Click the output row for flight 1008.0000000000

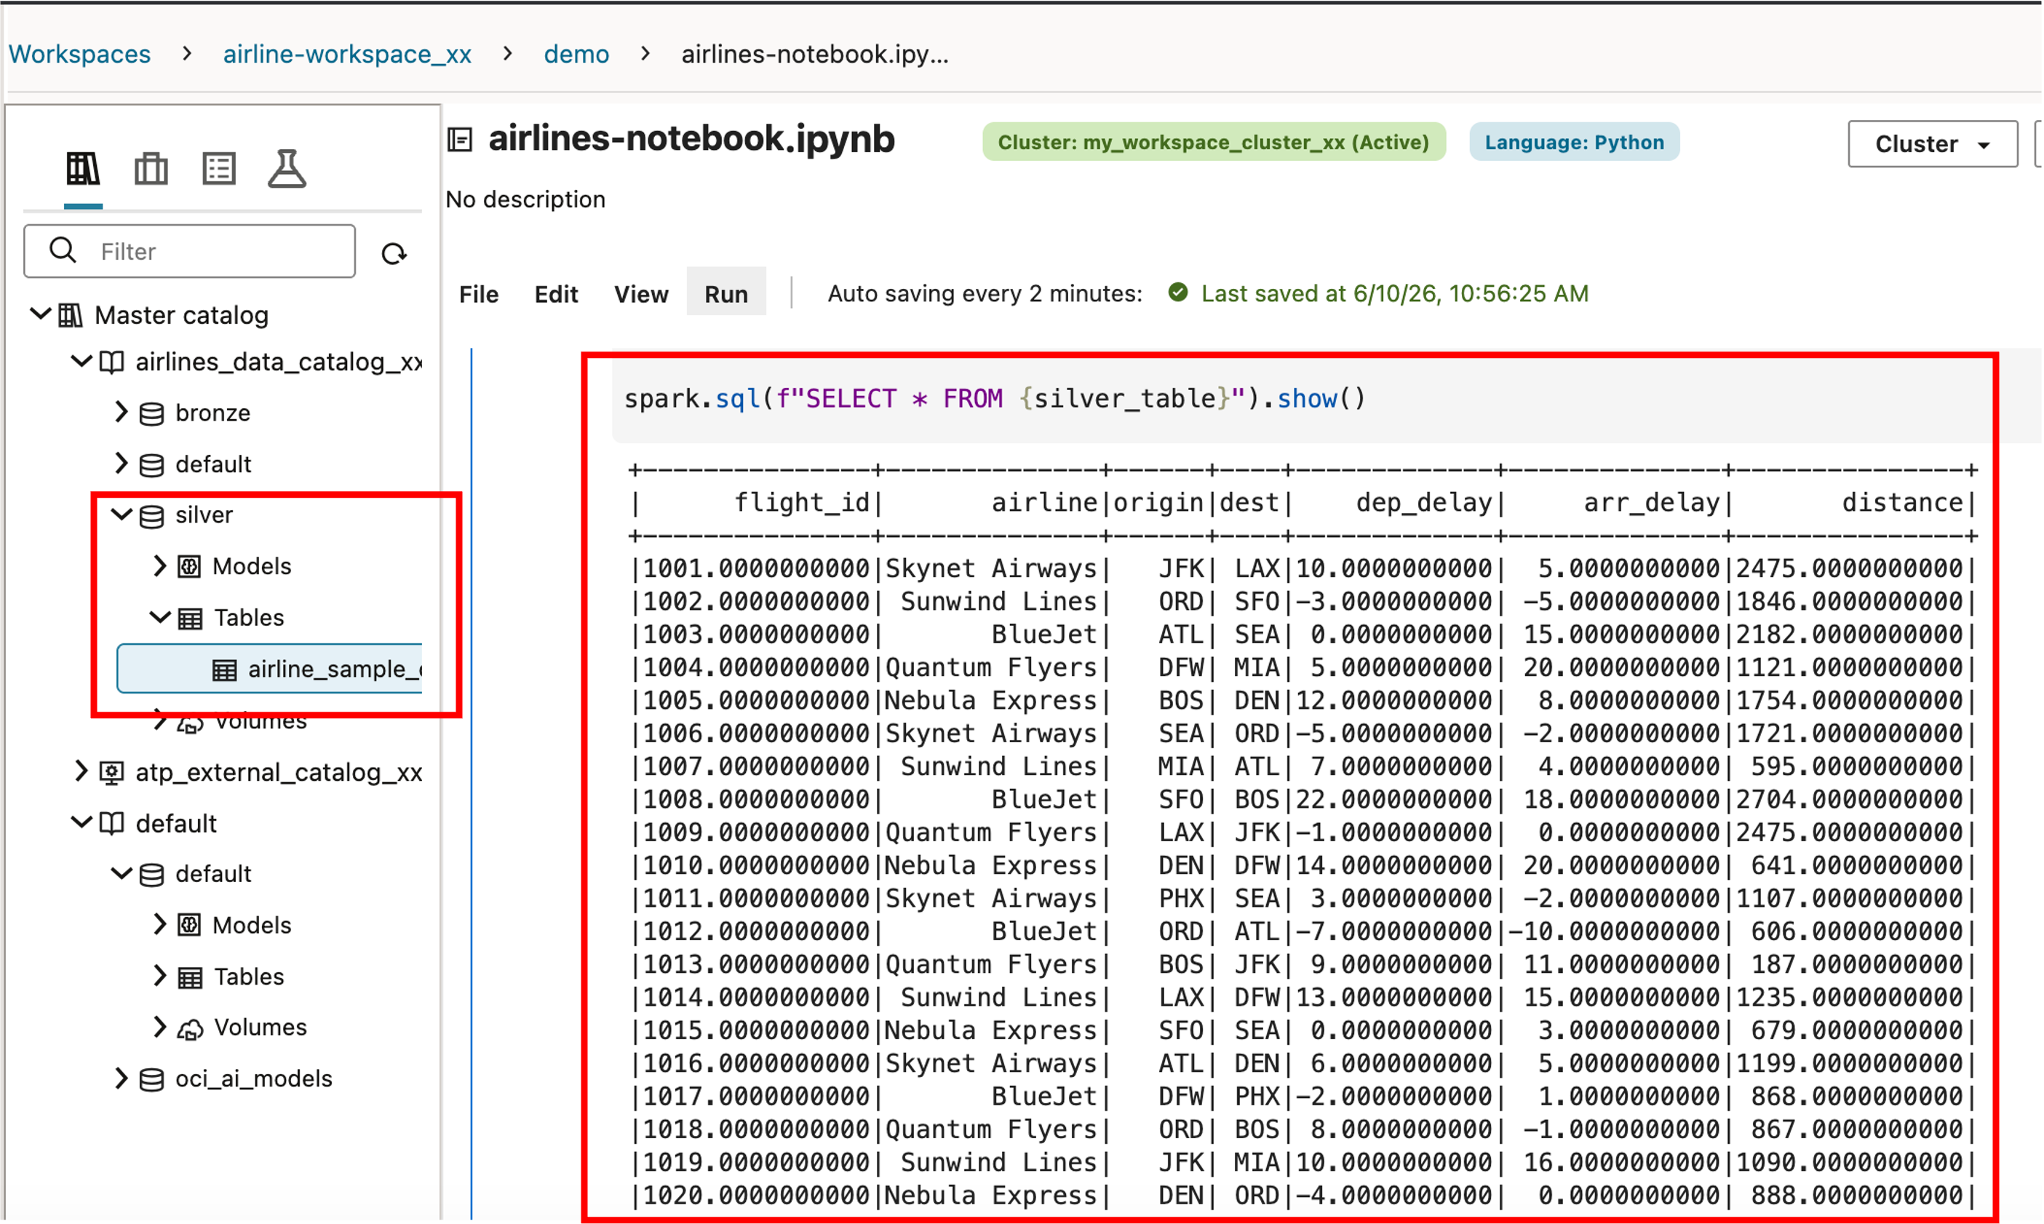tap(1303, 799)
